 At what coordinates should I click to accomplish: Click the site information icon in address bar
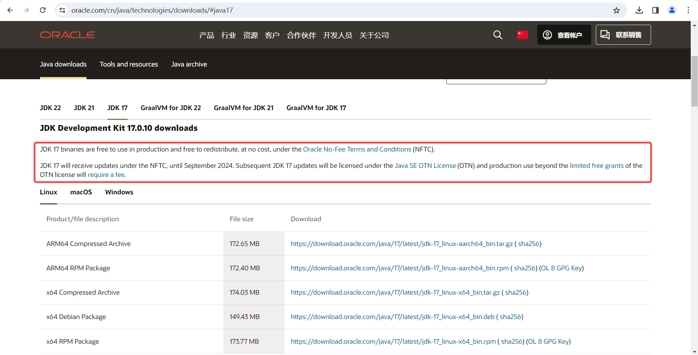pos(62,10)
